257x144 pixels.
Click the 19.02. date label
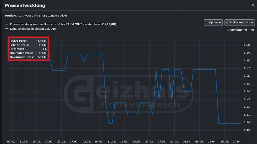[49, 141]
